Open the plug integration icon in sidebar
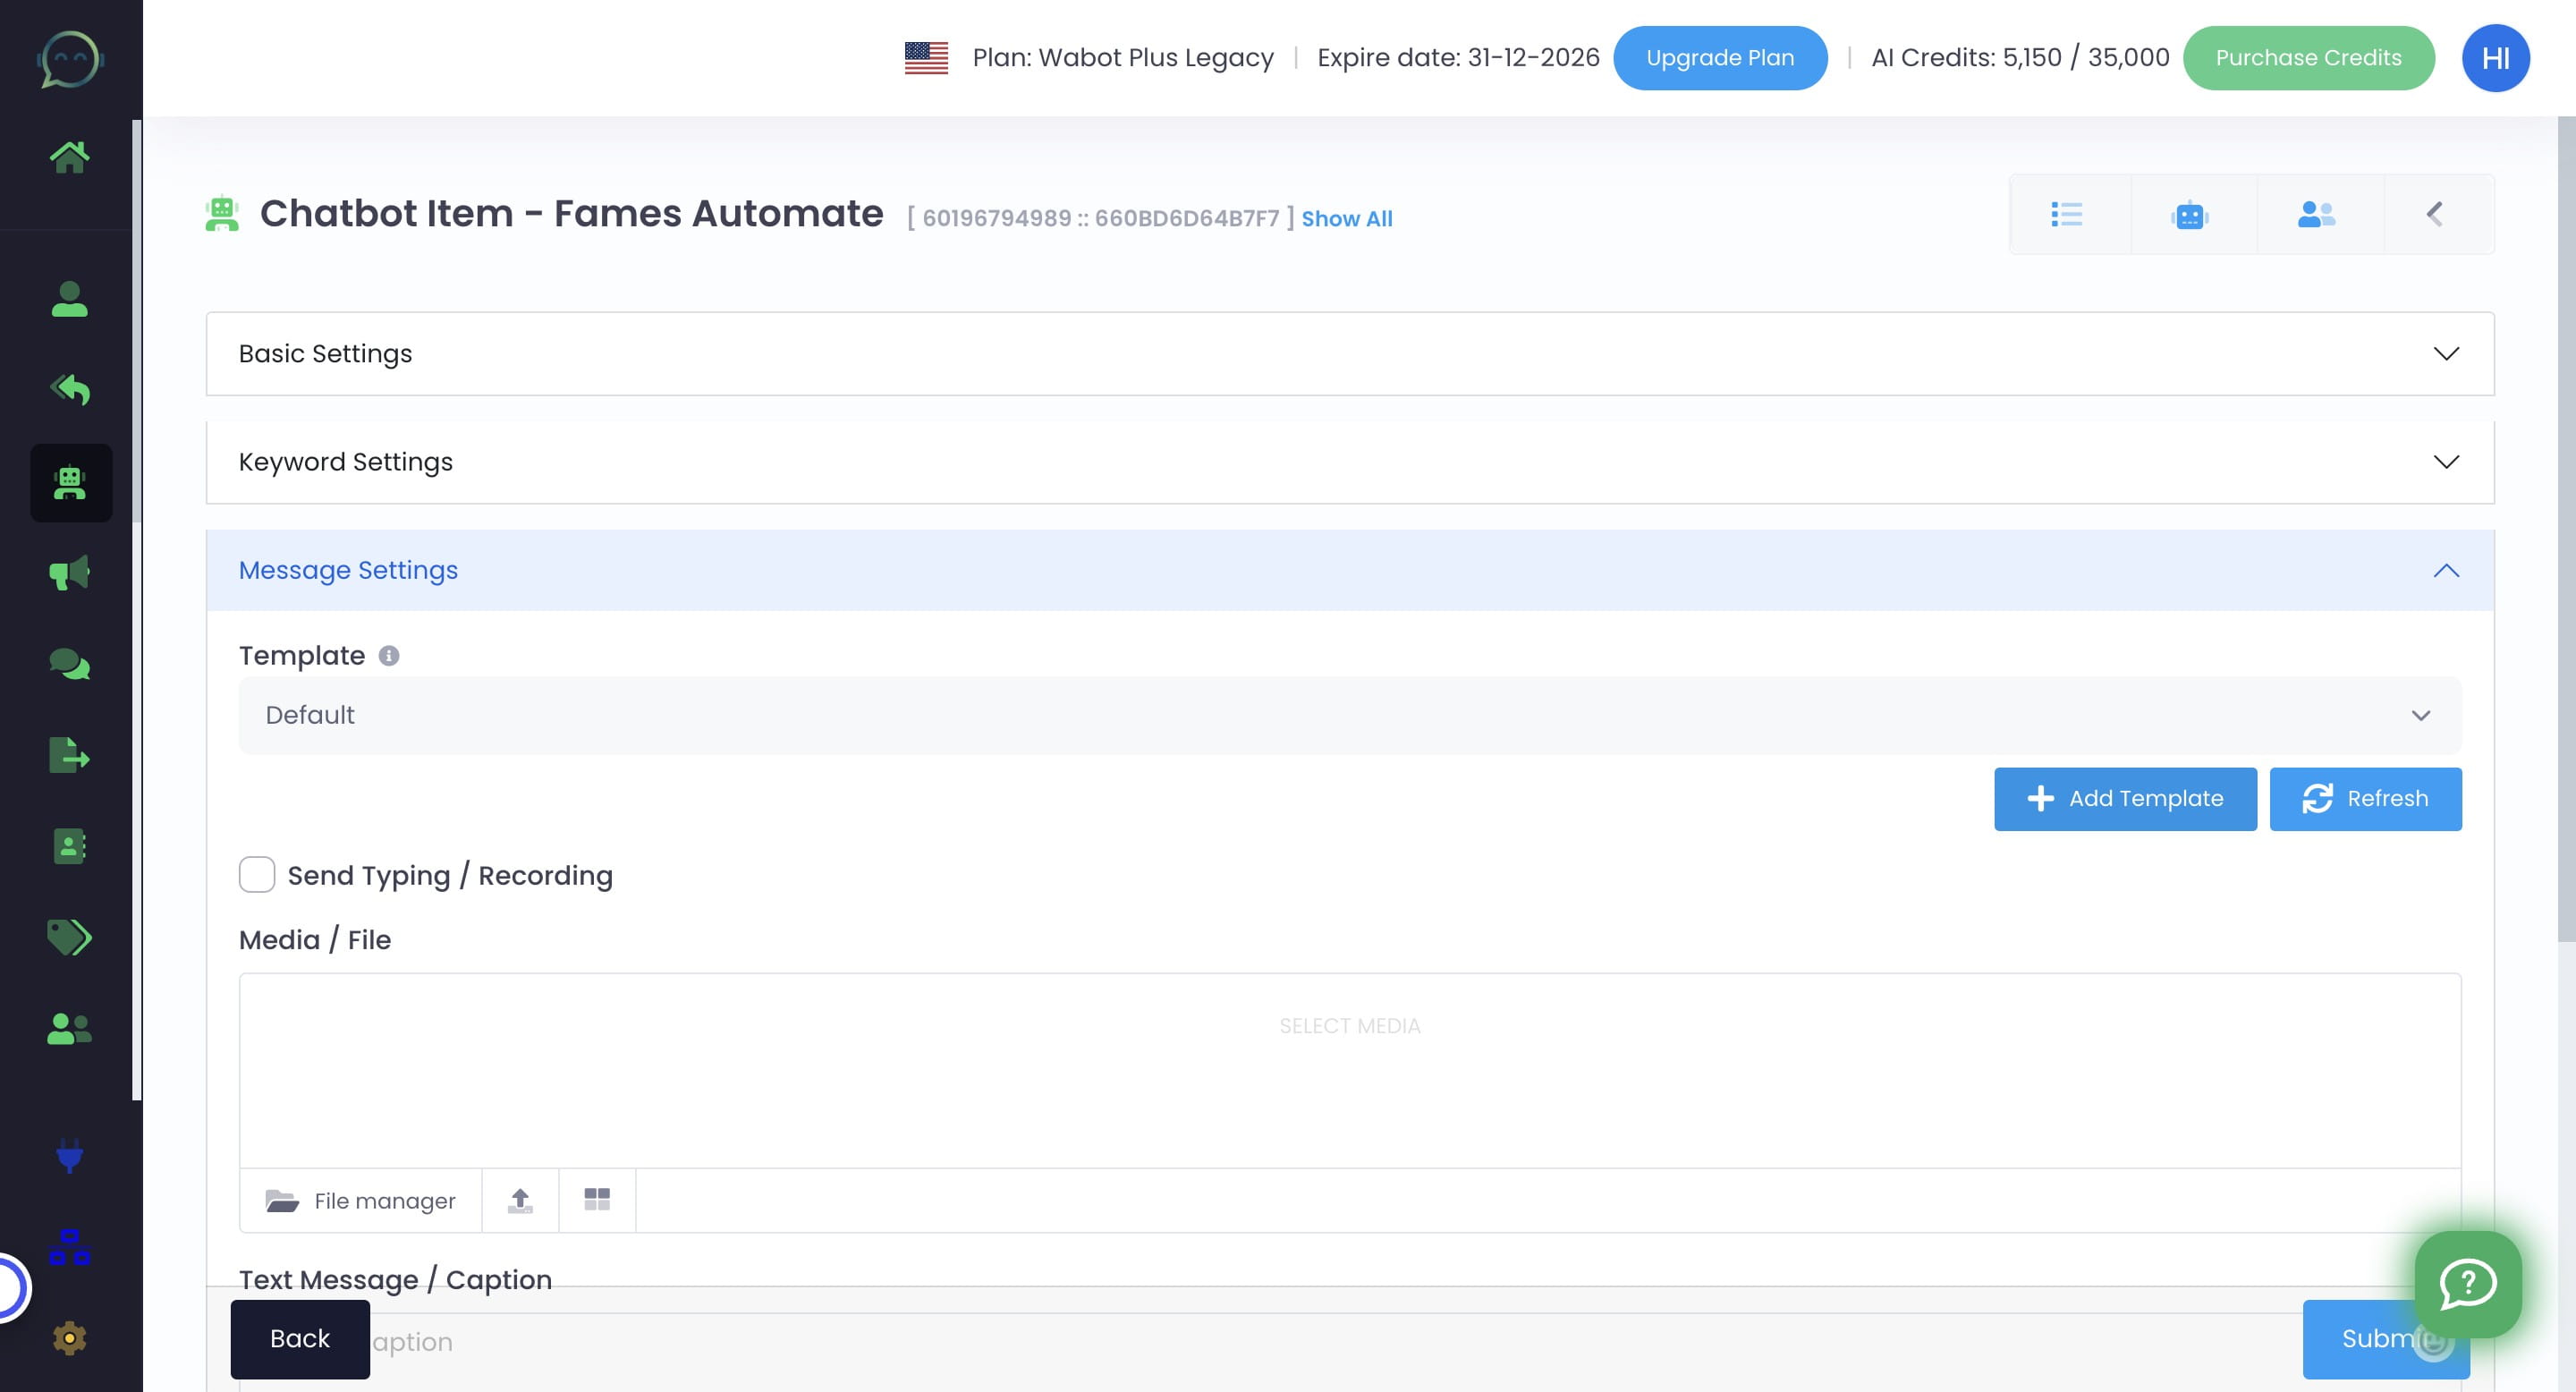2576x1392 pixels. pyautogui.click(x=69, y=1156)
